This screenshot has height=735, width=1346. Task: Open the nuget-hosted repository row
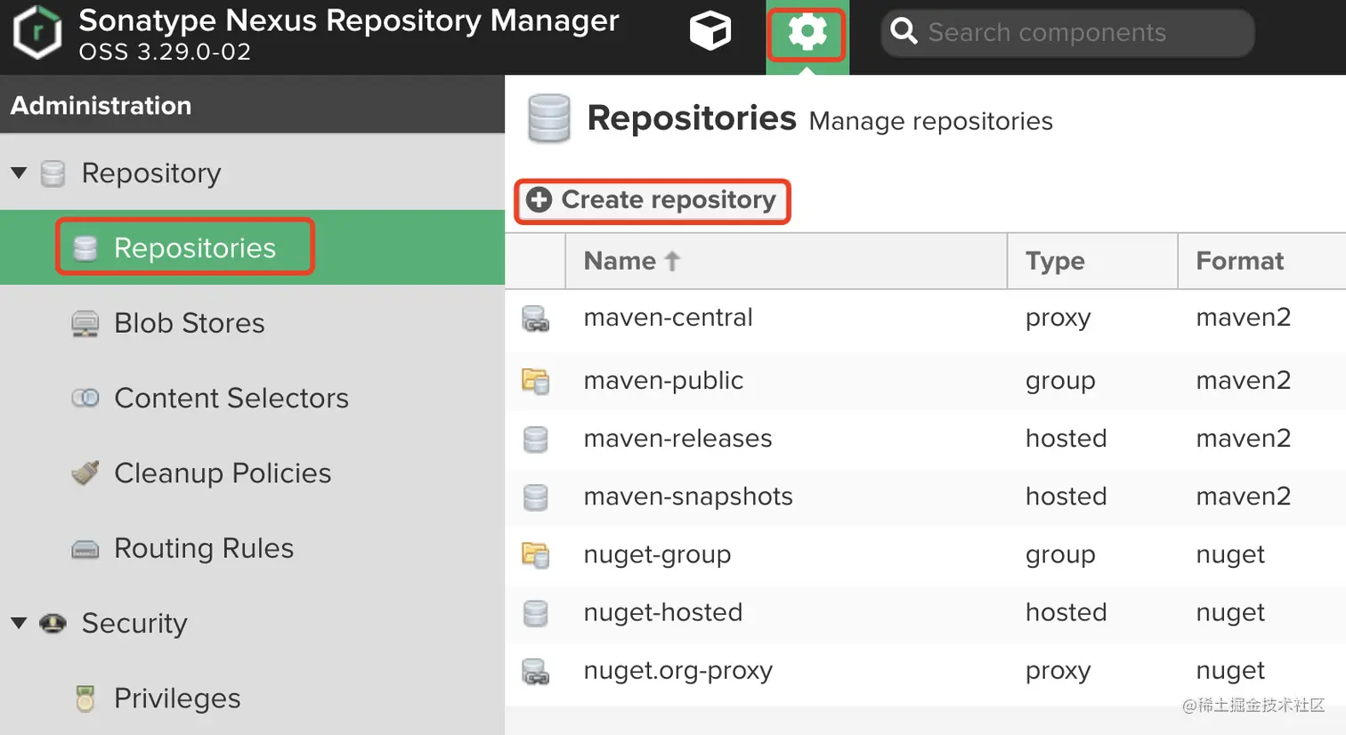tap(926, 612)
